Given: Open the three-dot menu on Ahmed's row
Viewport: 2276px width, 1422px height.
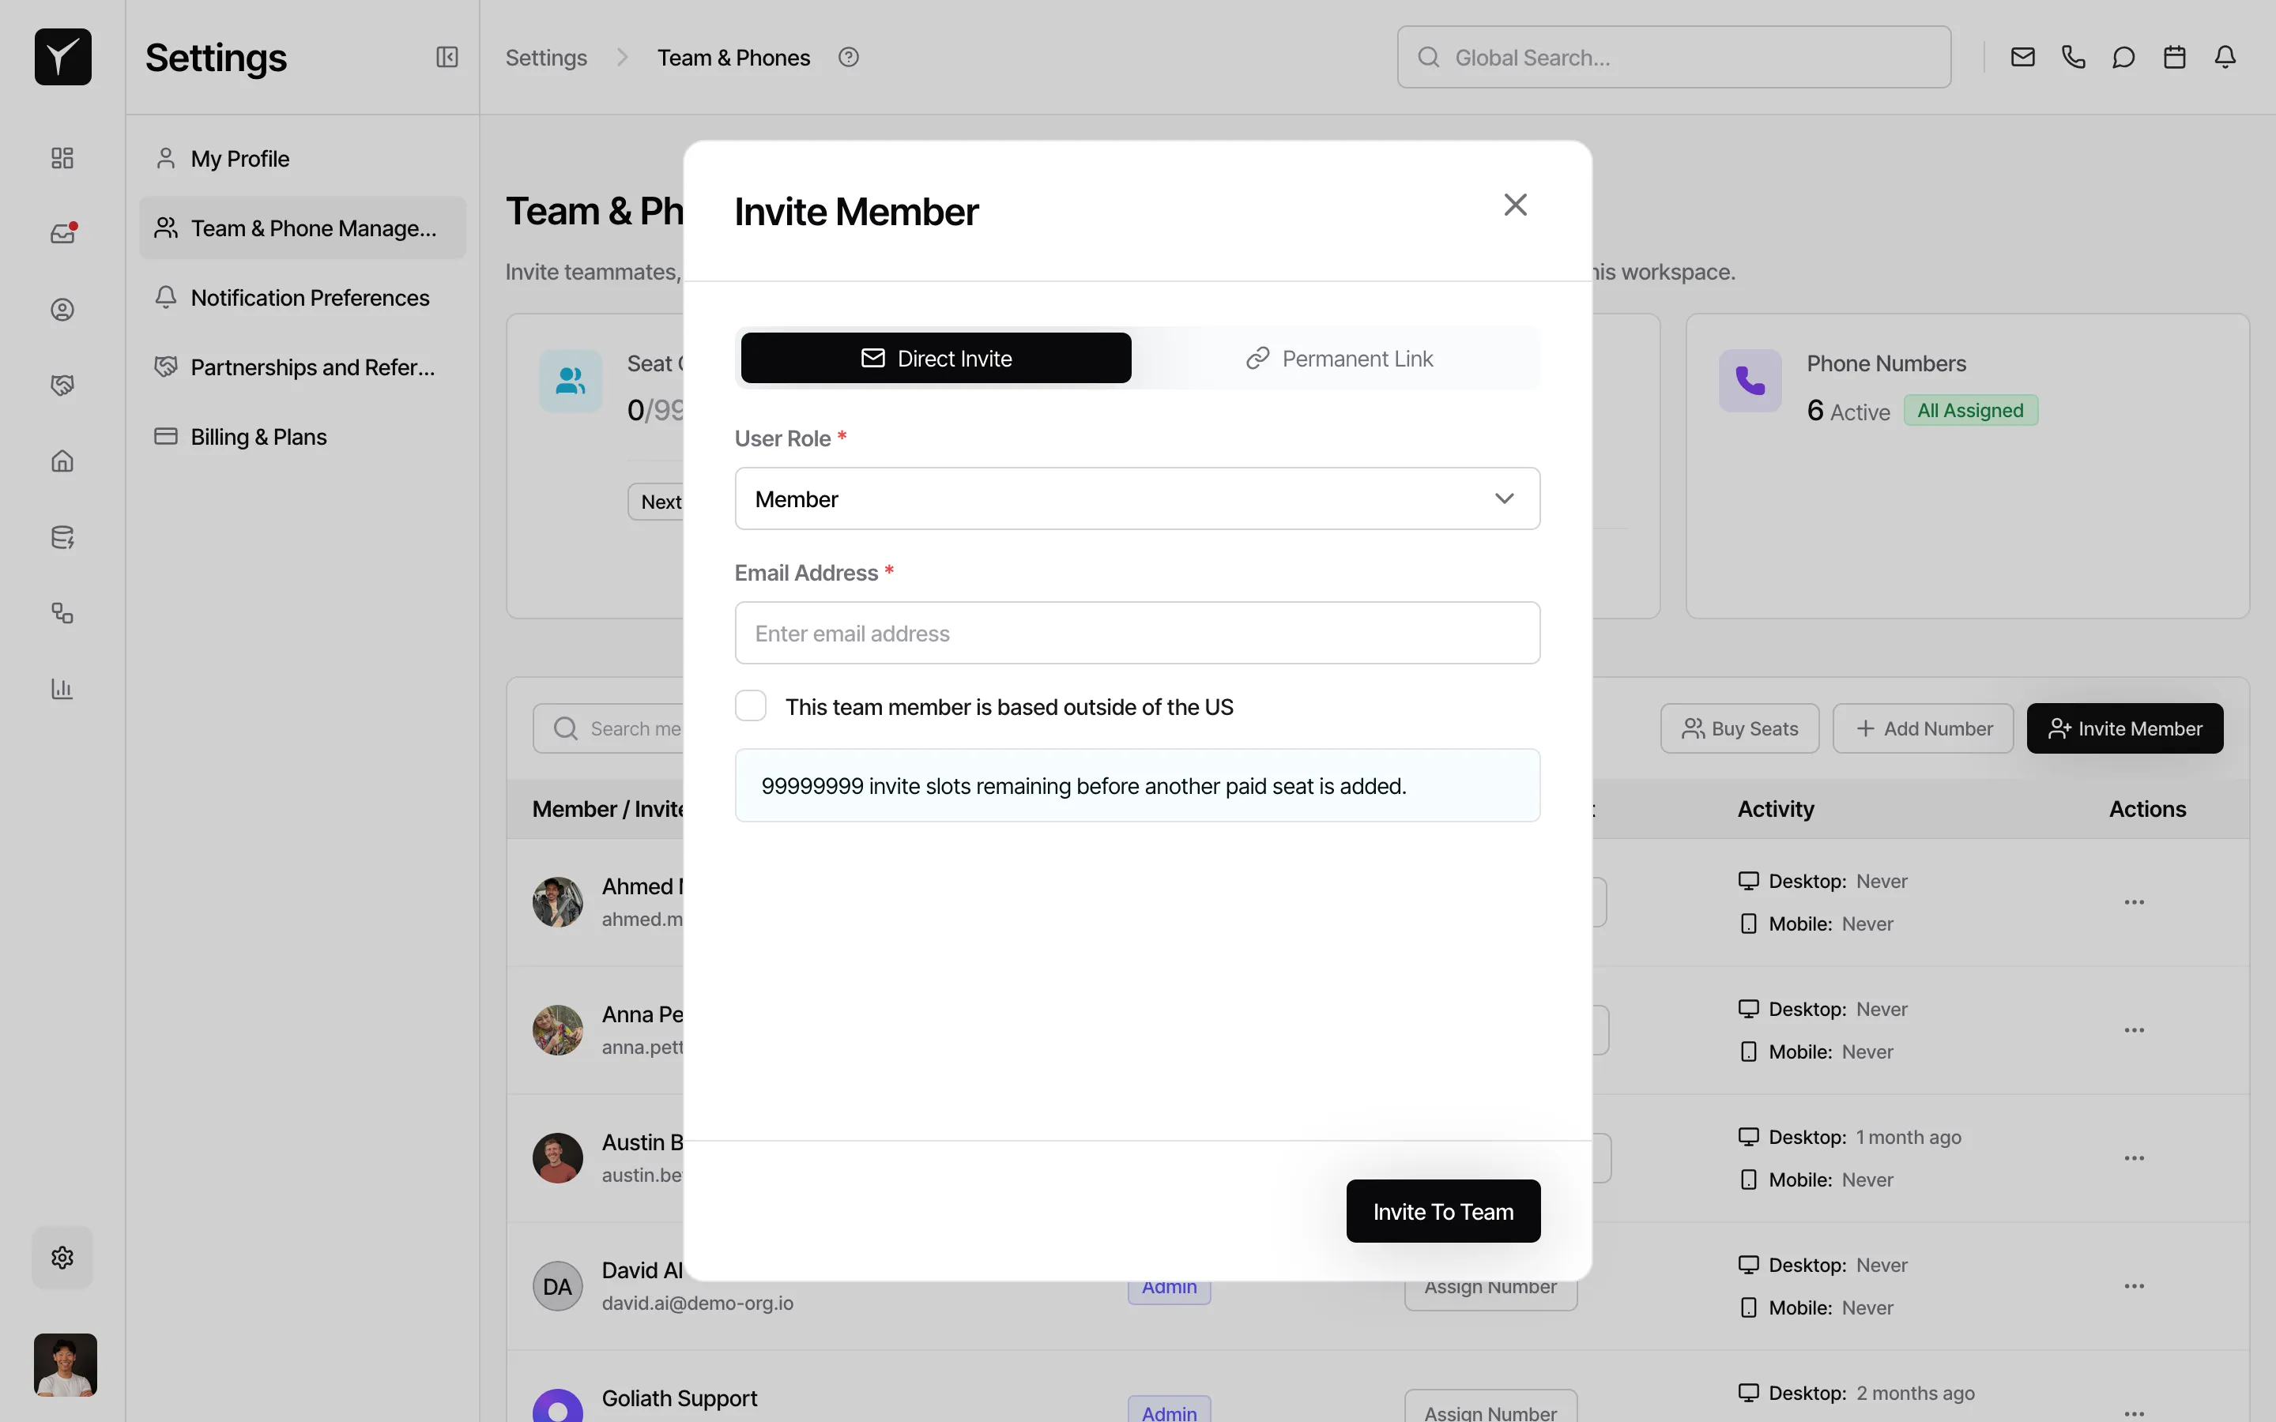Looking at the screenshot, I should 2134,901.
